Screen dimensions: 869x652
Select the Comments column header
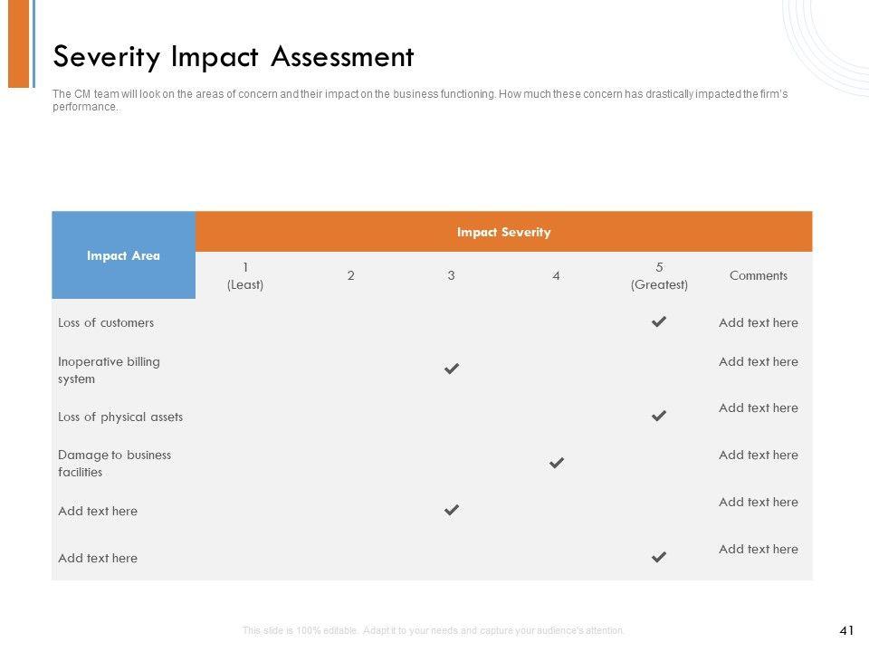pyautogui.click(x=759, y=275)
